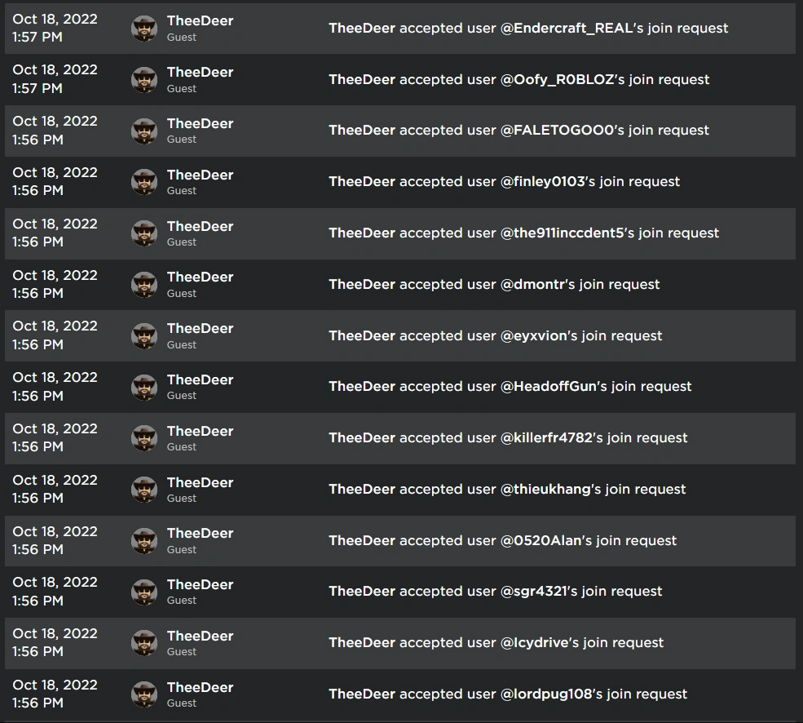Click the @finley0103 username link
This screenshot has width=803, height=723.
543,182
